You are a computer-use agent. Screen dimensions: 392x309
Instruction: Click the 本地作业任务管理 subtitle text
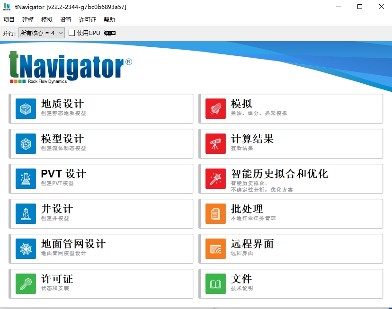(253, 218)
